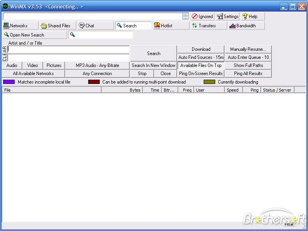308x231 pixels.
Task: Switch to the Chat tab
Action: 95,25
